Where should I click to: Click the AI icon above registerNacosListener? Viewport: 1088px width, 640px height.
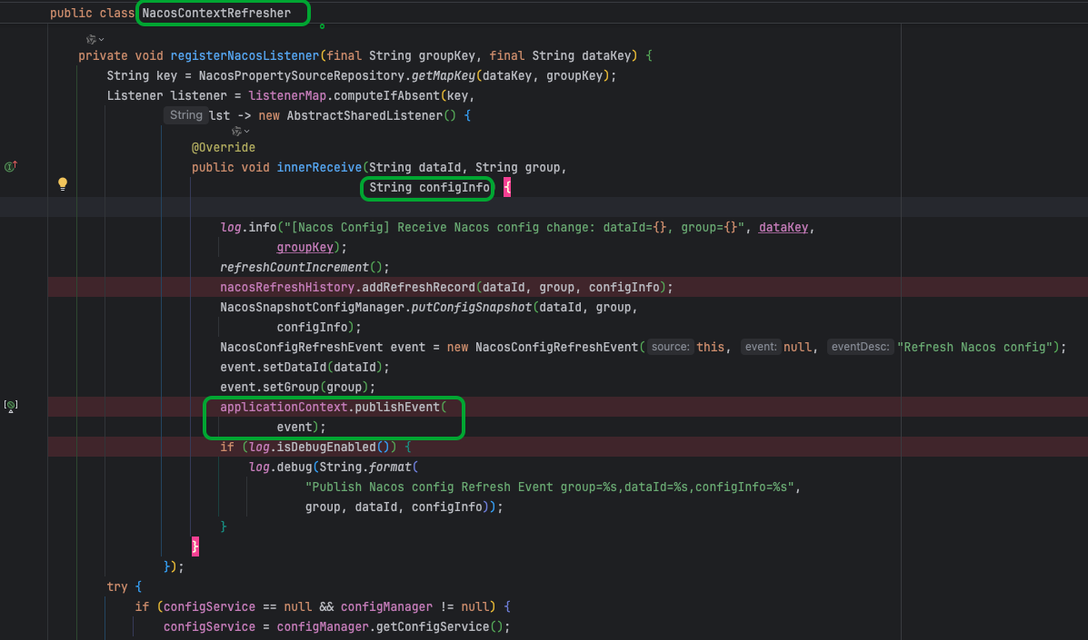(90, 39)
